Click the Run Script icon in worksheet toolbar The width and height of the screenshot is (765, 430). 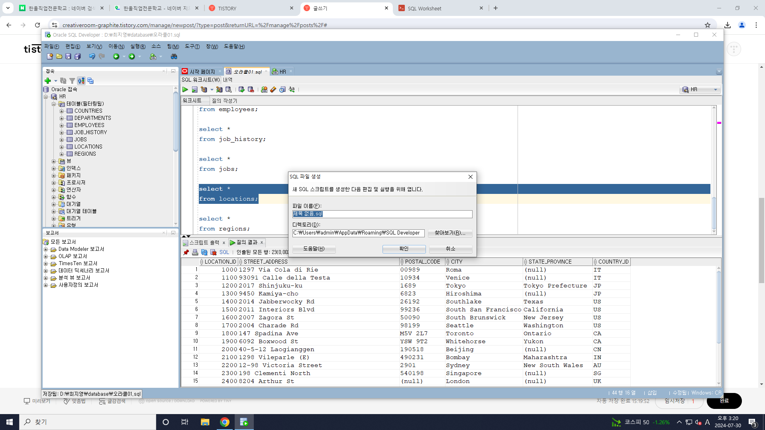pyautogui.click(x=194, y=90)
